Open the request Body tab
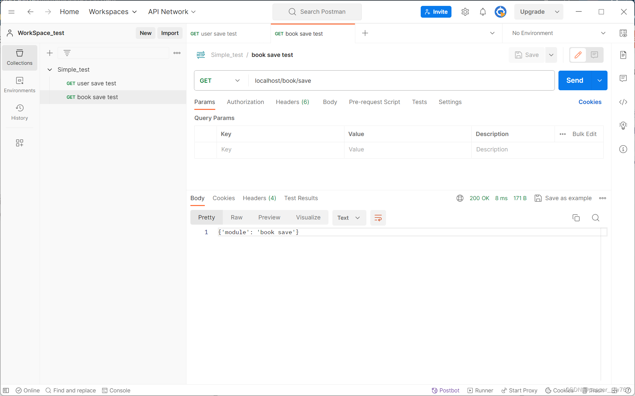 point(330,102)
